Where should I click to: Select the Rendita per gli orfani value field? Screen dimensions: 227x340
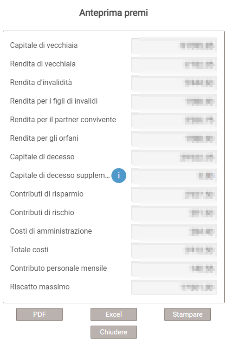tap(174, 138)
